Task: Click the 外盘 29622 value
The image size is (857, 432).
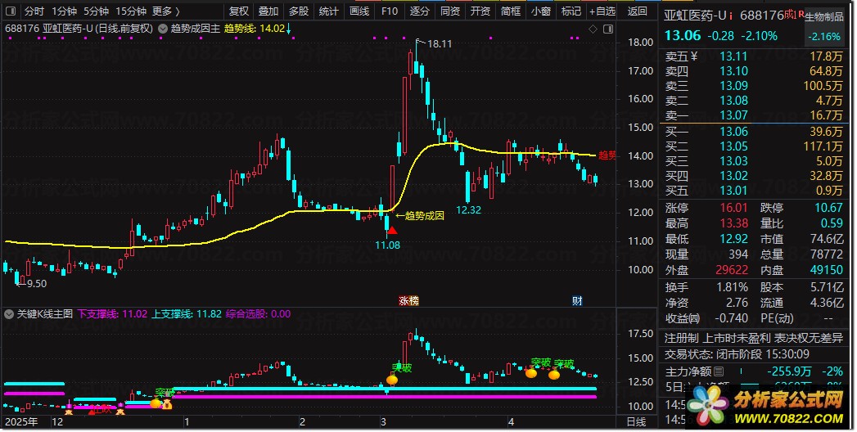Action: tap(731, 270)
